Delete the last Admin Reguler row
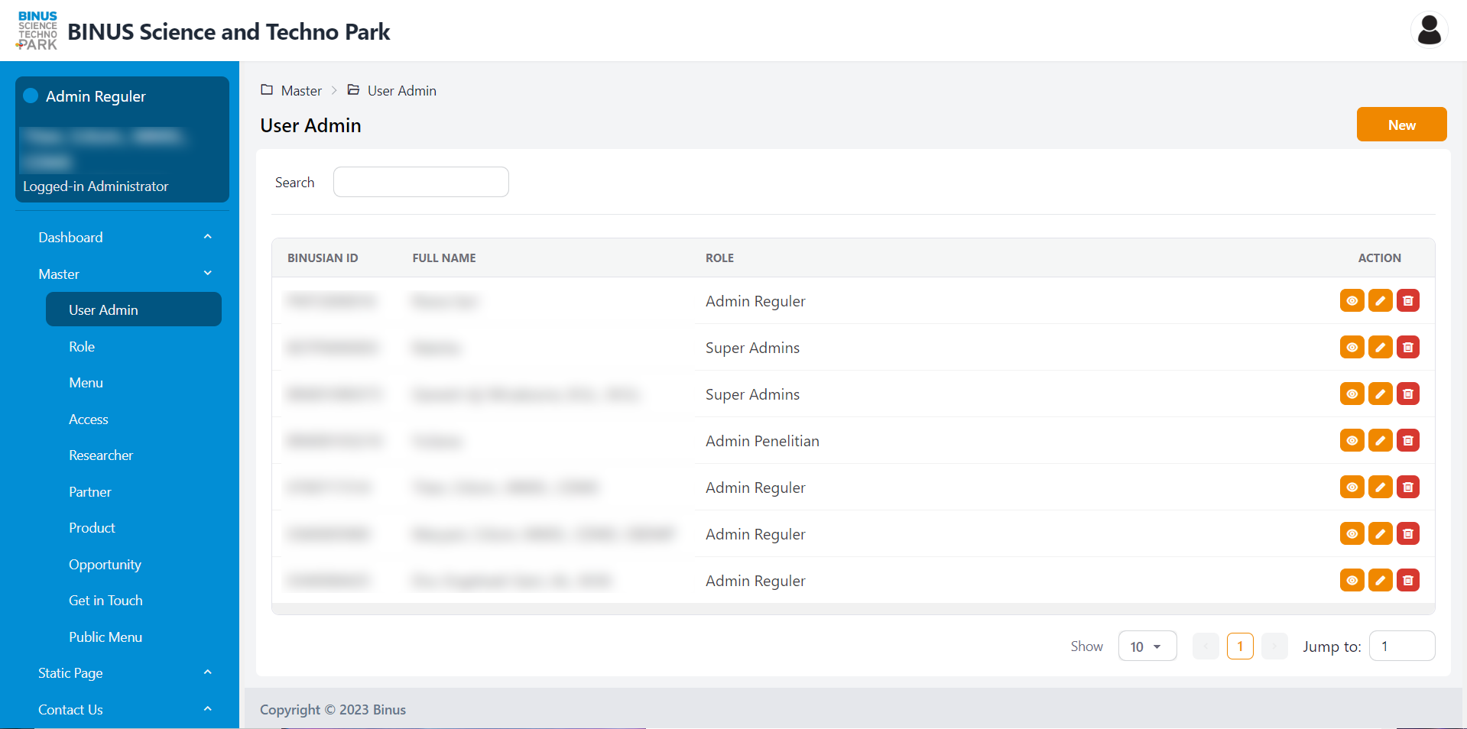 point(1407,581)
